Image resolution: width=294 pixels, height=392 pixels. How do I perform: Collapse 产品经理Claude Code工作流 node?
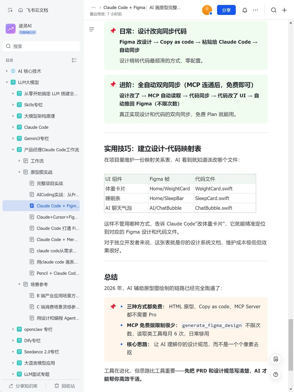pos(13,149)
